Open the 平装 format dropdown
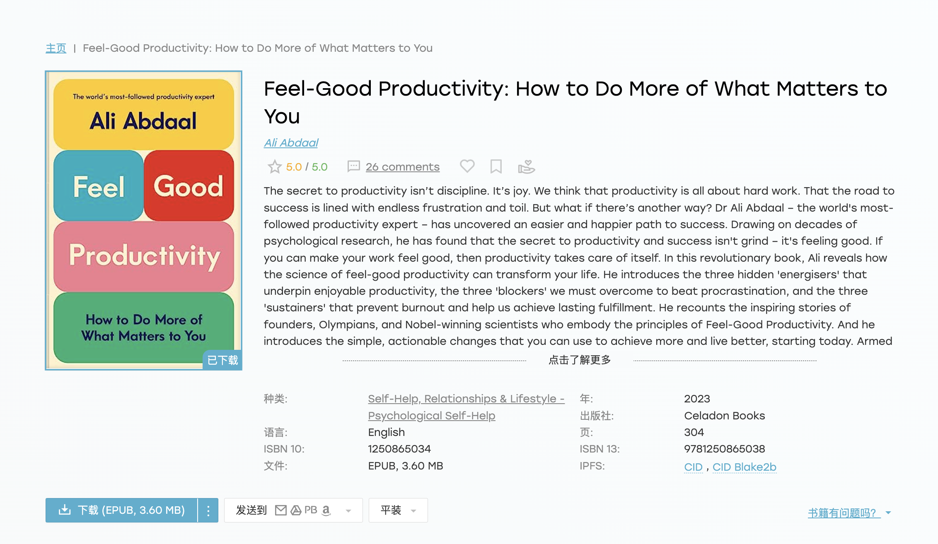The image size is (938, 544). (x=398, y=510)
